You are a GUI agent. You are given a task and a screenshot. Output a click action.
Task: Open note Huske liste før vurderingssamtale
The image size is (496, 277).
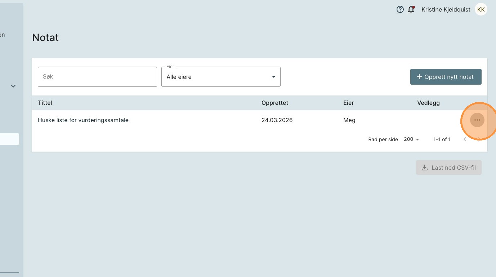tap(83, 120)
